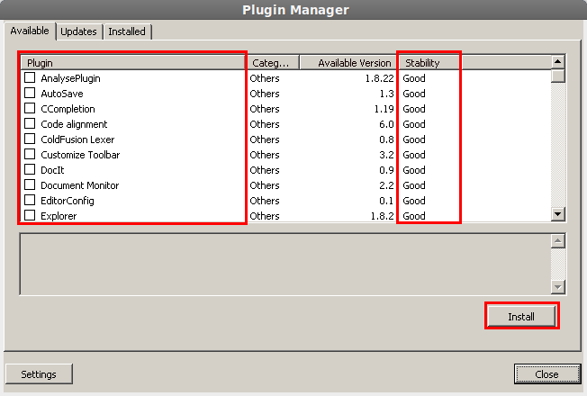Select the Code alignment checkbox

(x=30, y=124)
